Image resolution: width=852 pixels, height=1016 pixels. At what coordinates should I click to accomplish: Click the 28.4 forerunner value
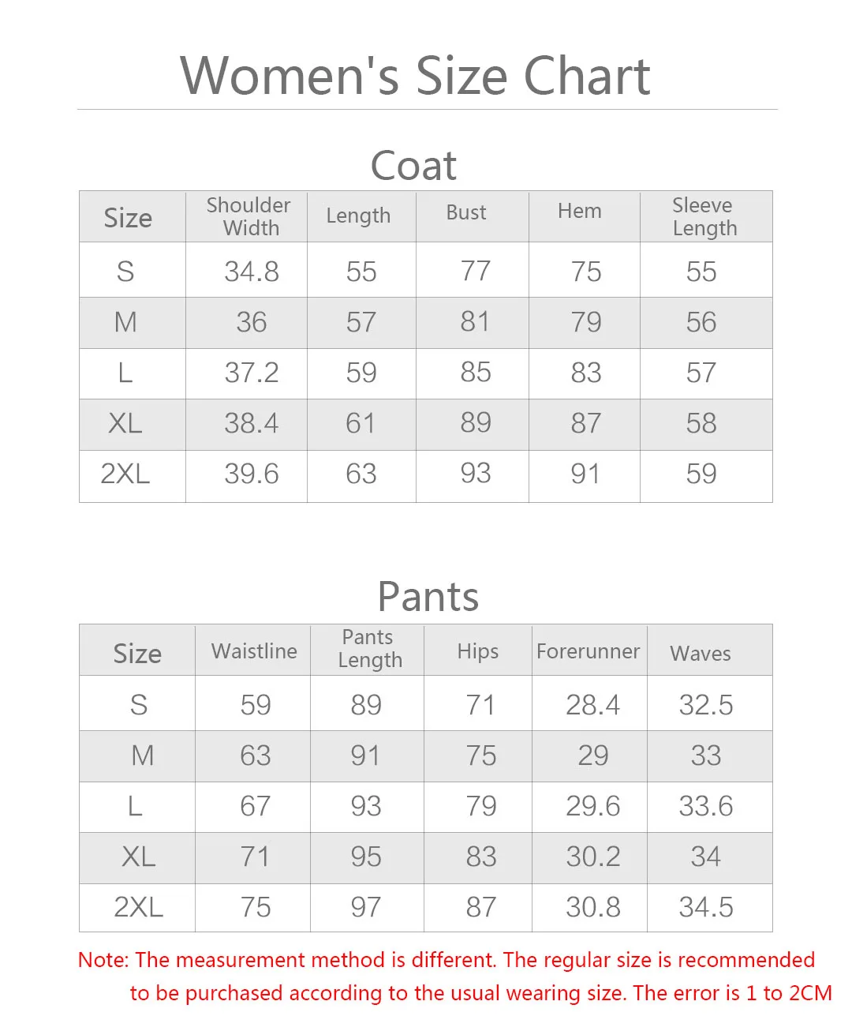[593, 705]
